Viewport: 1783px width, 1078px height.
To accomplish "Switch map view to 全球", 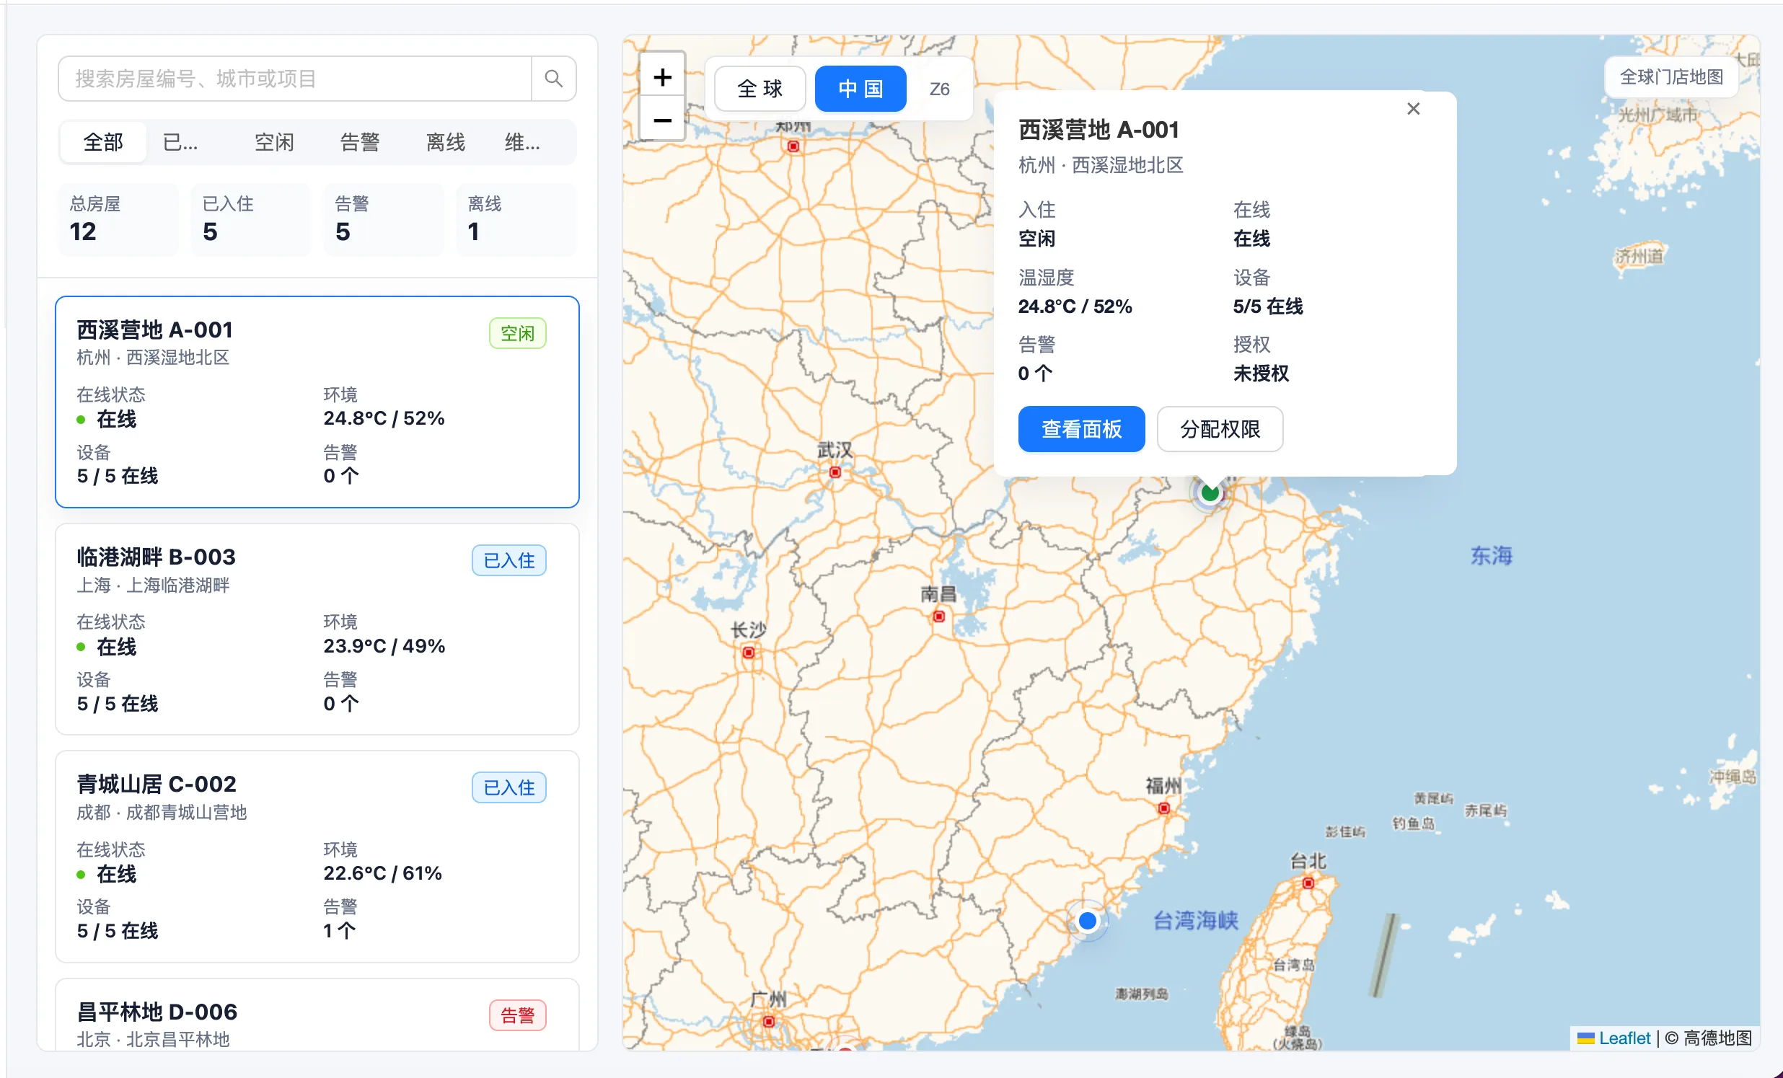I will [760, 89].
